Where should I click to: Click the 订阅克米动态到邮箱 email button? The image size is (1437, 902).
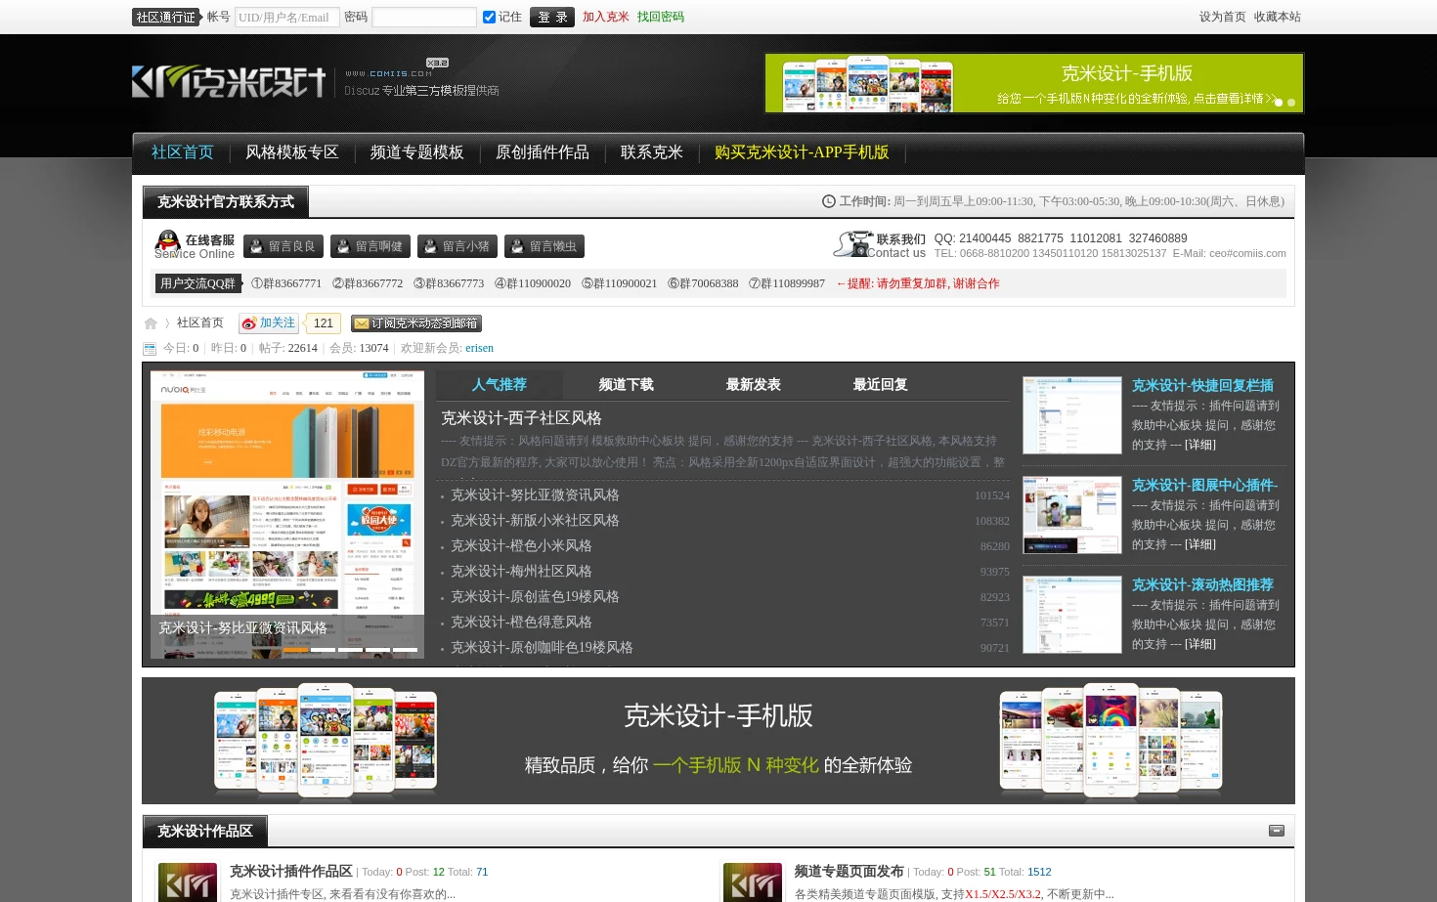click(x=416, y=323)
